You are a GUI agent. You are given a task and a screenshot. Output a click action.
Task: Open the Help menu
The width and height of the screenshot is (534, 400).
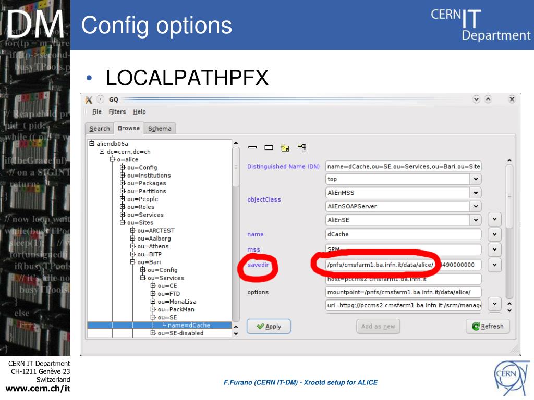tap(139, 112)
